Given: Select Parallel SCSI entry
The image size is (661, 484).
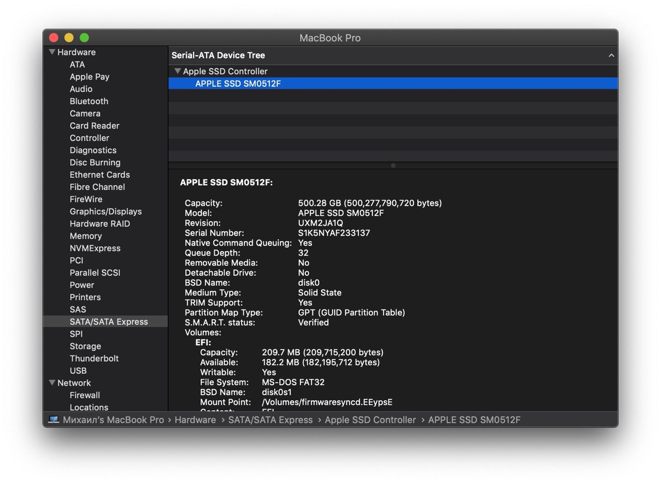Looking at the screenshot, I should (95, 273).
